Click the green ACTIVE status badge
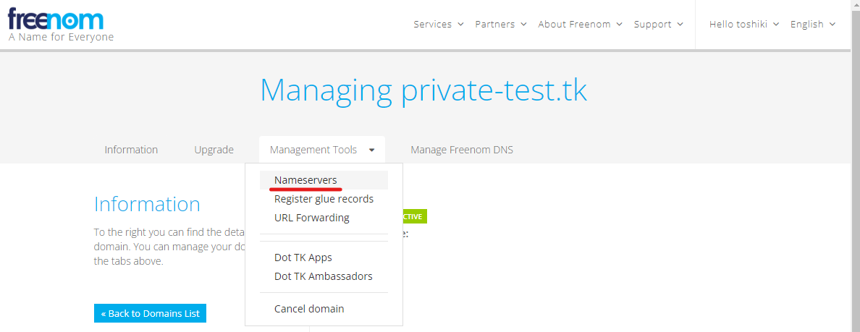860x332 pixels. 414,216
